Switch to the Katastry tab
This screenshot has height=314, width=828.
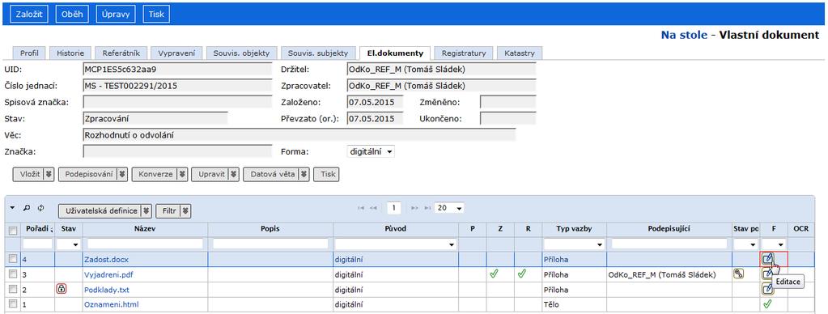pyautogui.click(x=520, y=53)
